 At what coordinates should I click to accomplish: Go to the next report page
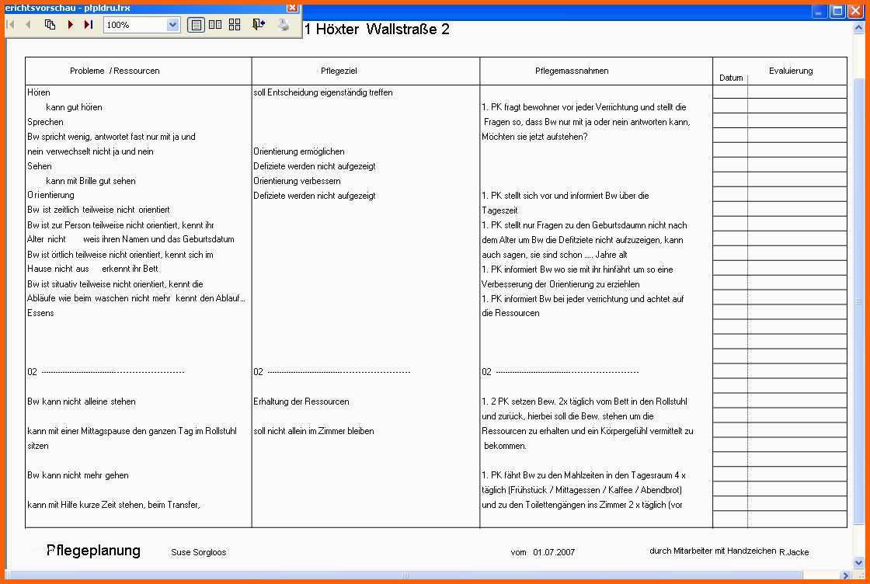pyautogui.click(x=71, y=24)
